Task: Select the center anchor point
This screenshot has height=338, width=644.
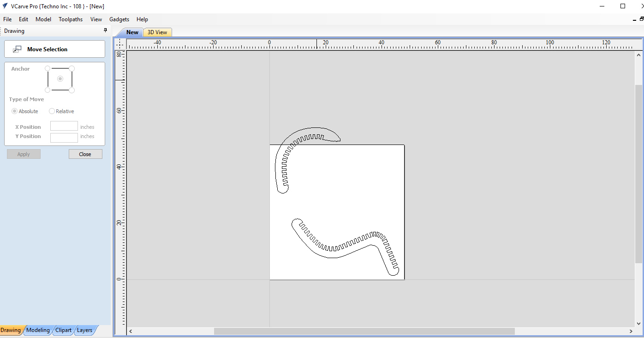Action: (x=60, y=79)
